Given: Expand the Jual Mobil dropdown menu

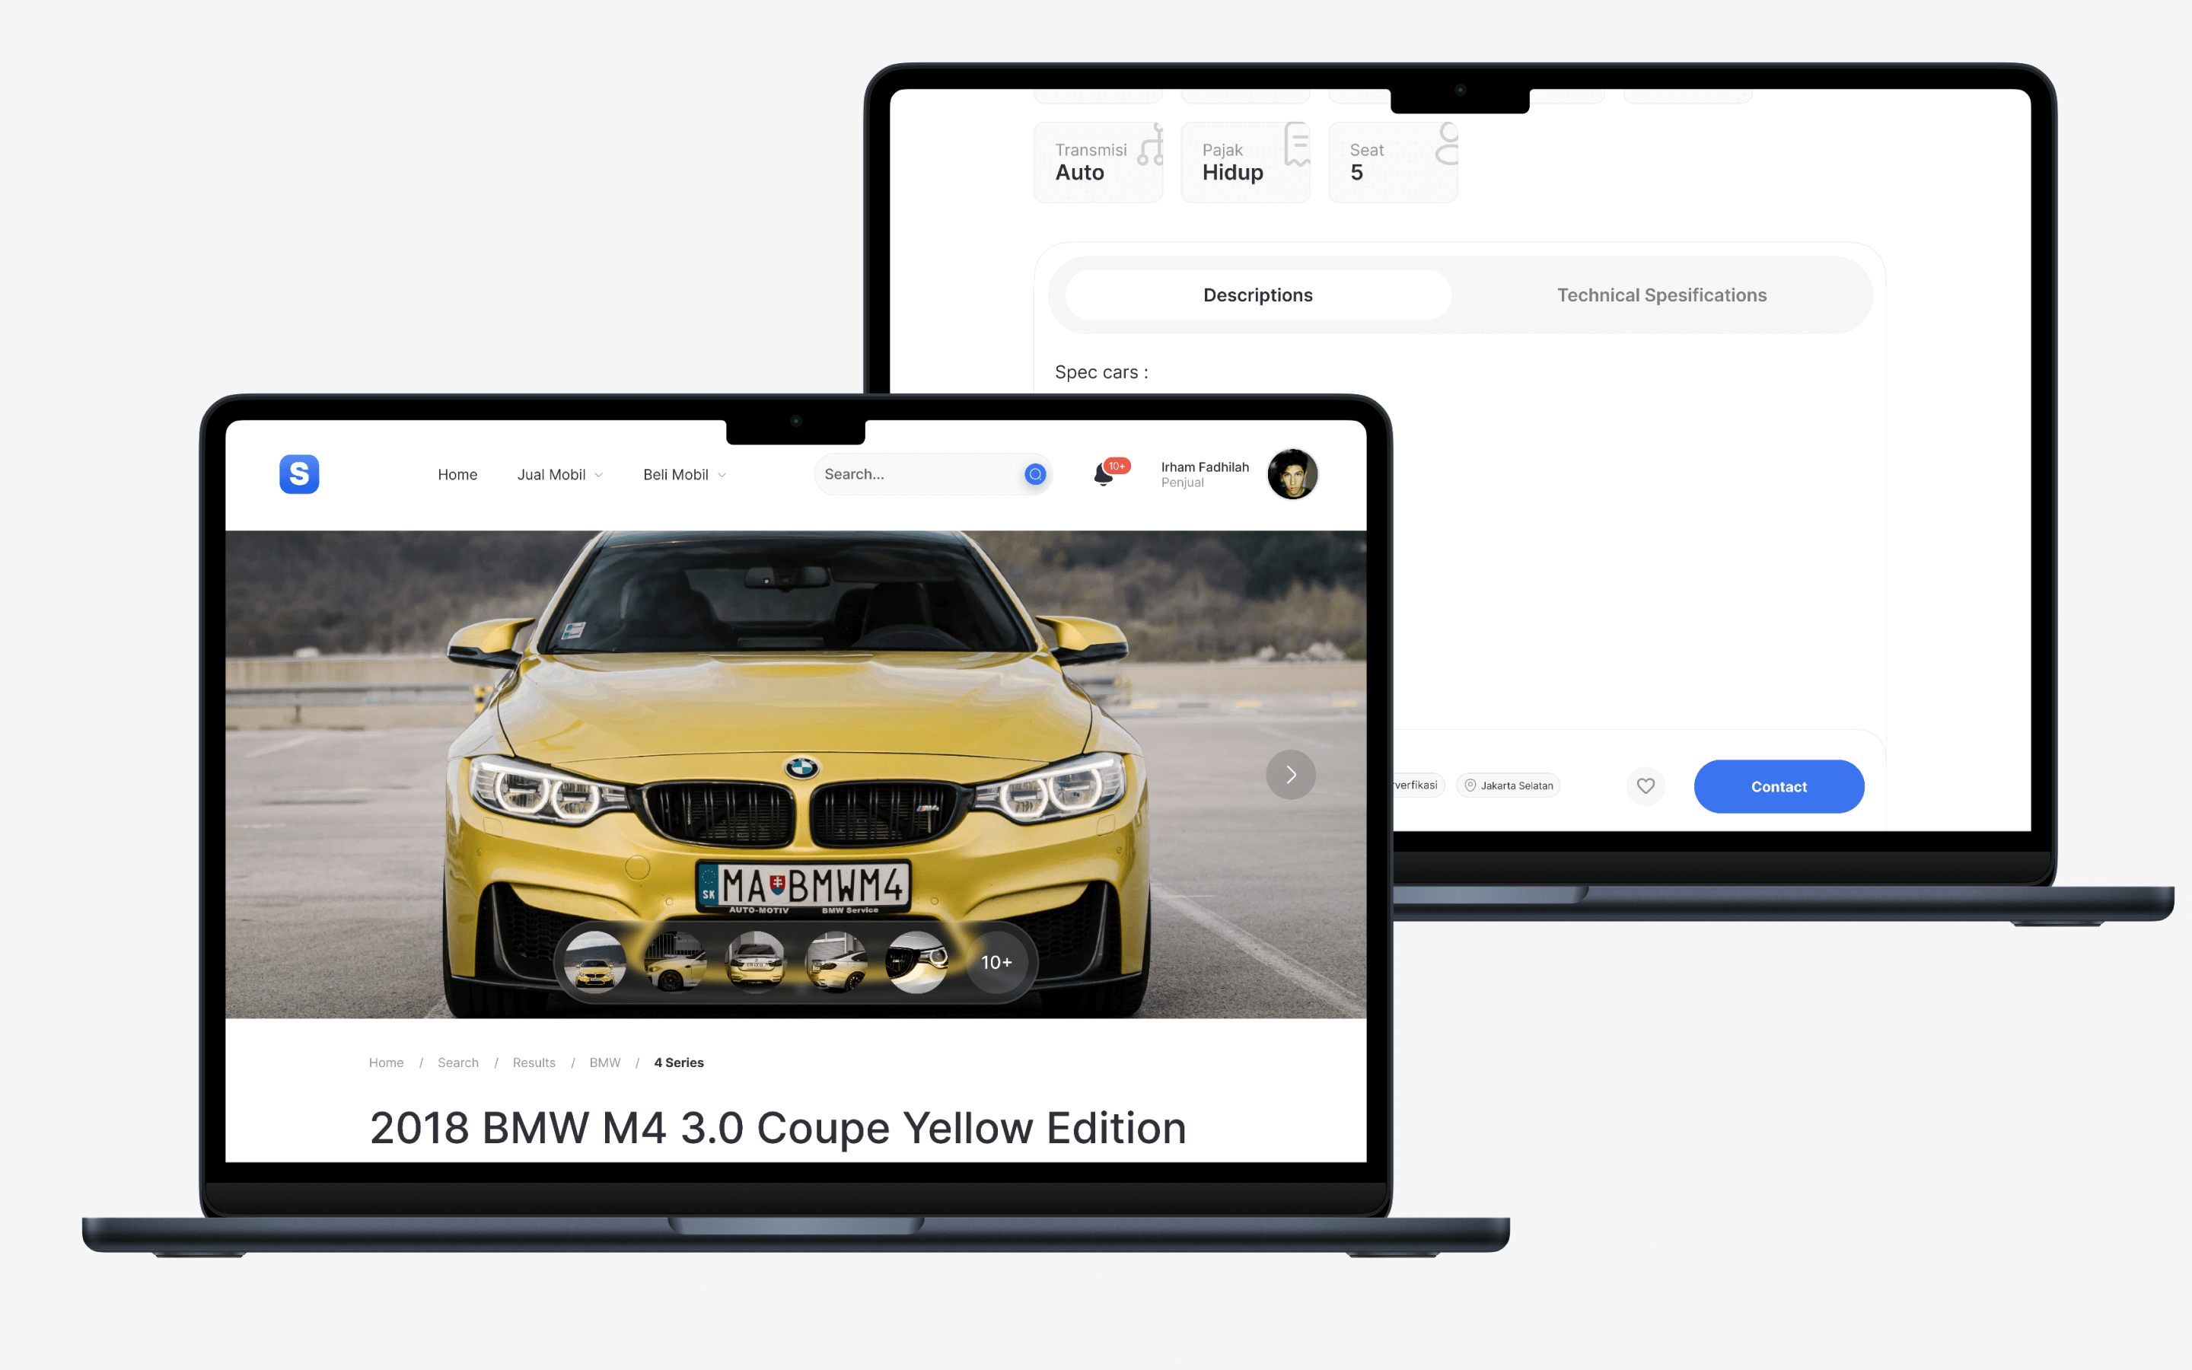Looking at the screenshot, I should tap(559, 473).
